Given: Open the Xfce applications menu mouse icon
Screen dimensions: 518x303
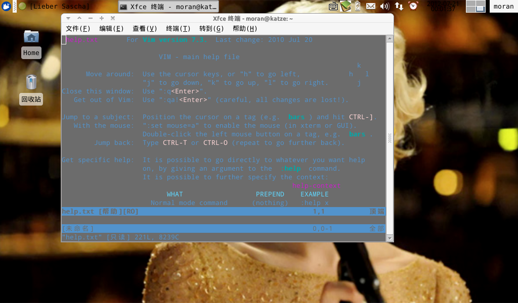Looking at the screenshot, I should (6, 6).
